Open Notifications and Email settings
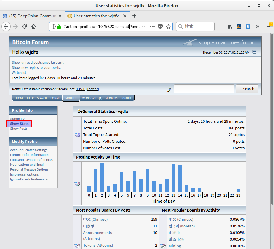The image size is (274, 249). [27, 165]
